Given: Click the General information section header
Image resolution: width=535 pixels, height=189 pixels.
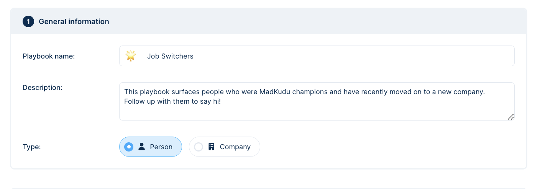Looking at the screenshot, I should pos(269,21).
